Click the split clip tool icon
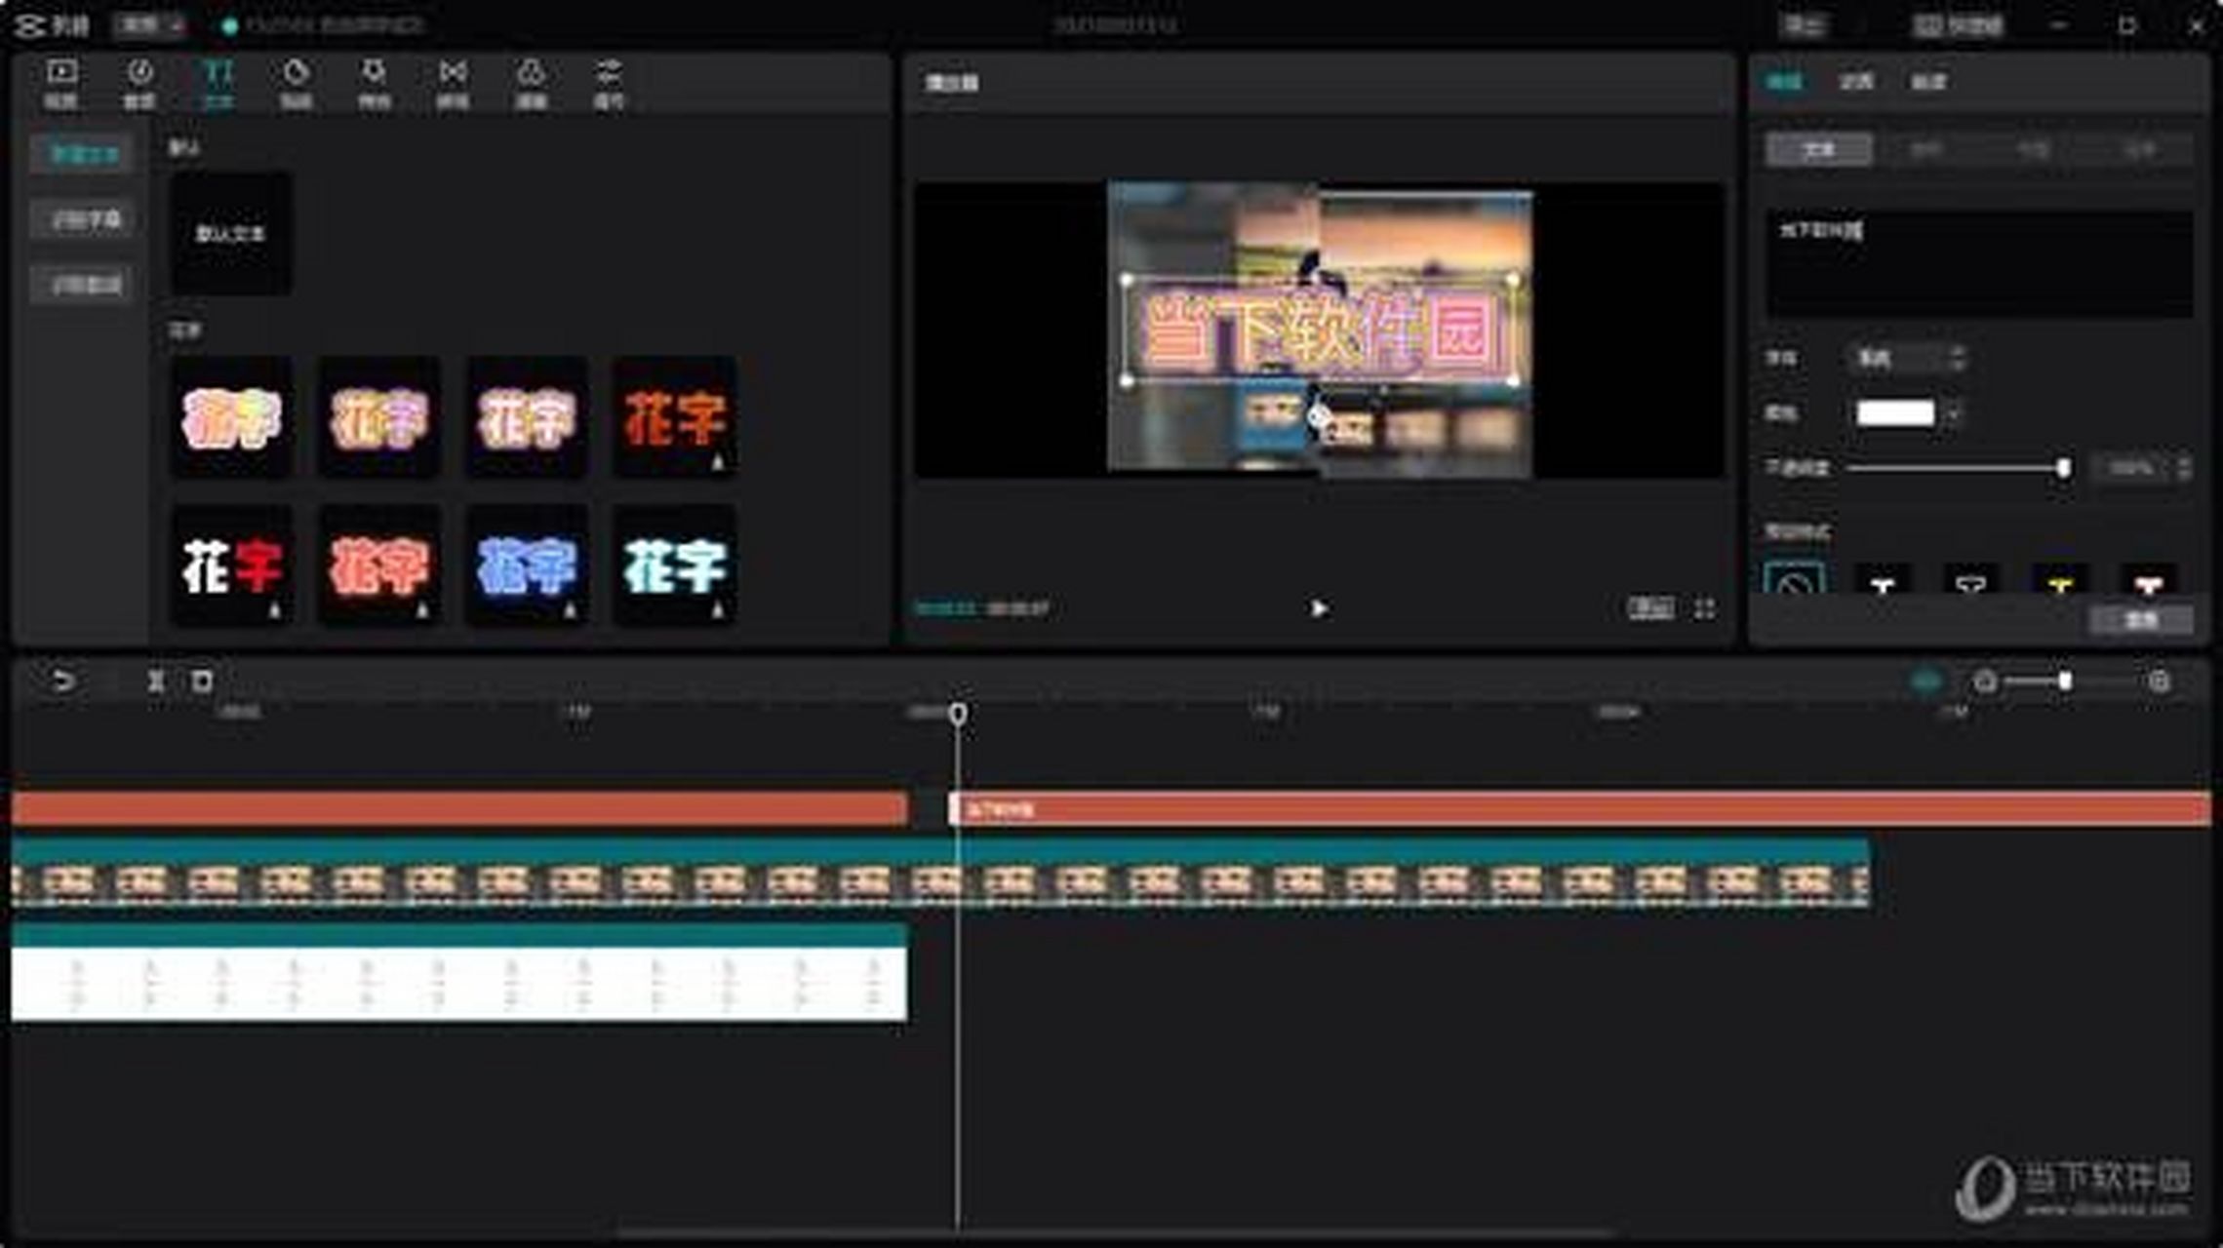The height and width of the screenshot is (1248, 2223). tap(155, 681)
